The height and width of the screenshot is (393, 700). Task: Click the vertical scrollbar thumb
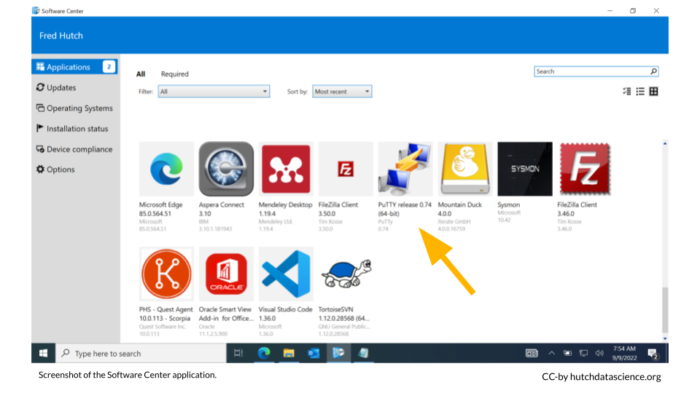(665, 310)
